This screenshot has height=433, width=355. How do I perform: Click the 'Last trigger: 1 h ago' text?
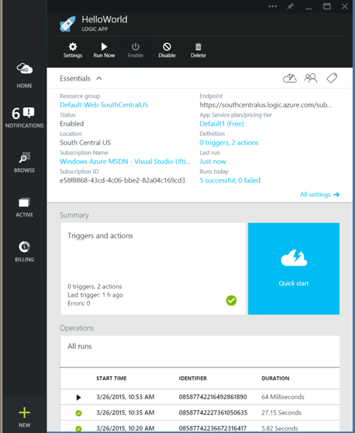point(95,295)
